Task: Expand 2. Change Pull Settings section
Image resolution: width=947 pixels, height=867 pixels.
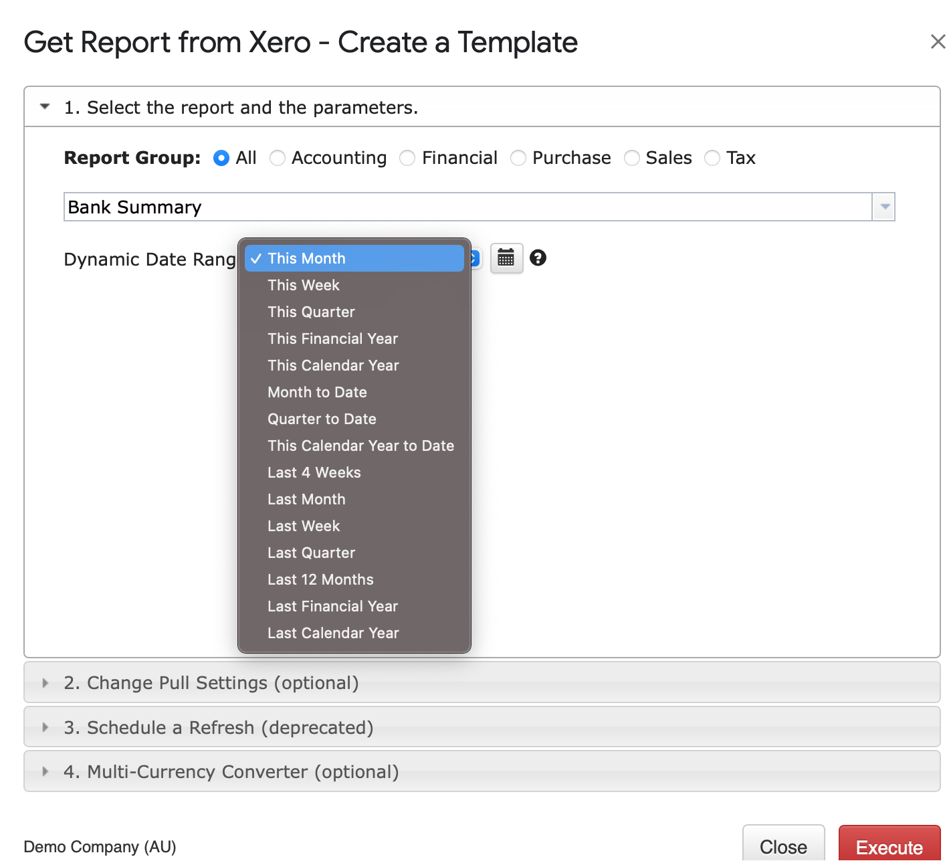Action: (482, 682)
